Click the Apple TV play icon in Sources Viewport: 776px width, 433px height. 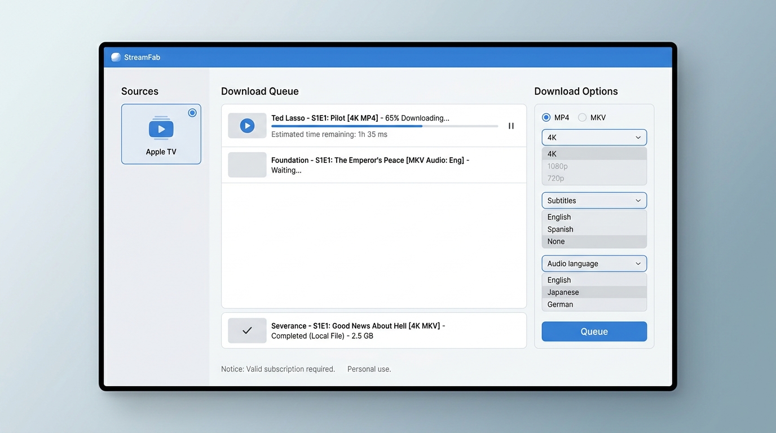click(161, 129)
